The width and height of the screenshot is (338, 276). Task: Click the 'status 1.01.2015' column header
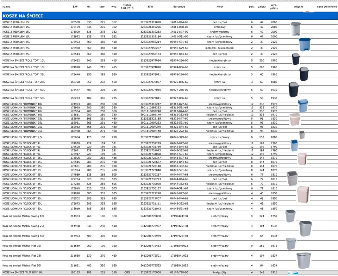coord(127,7)
